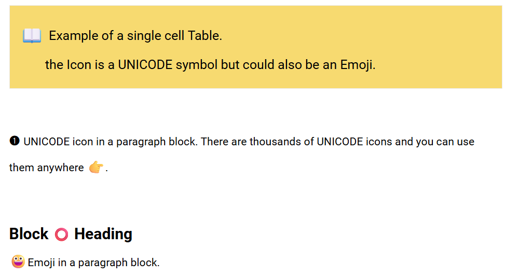
Task: Click the word "Block" in the heading
Action: 29,234
